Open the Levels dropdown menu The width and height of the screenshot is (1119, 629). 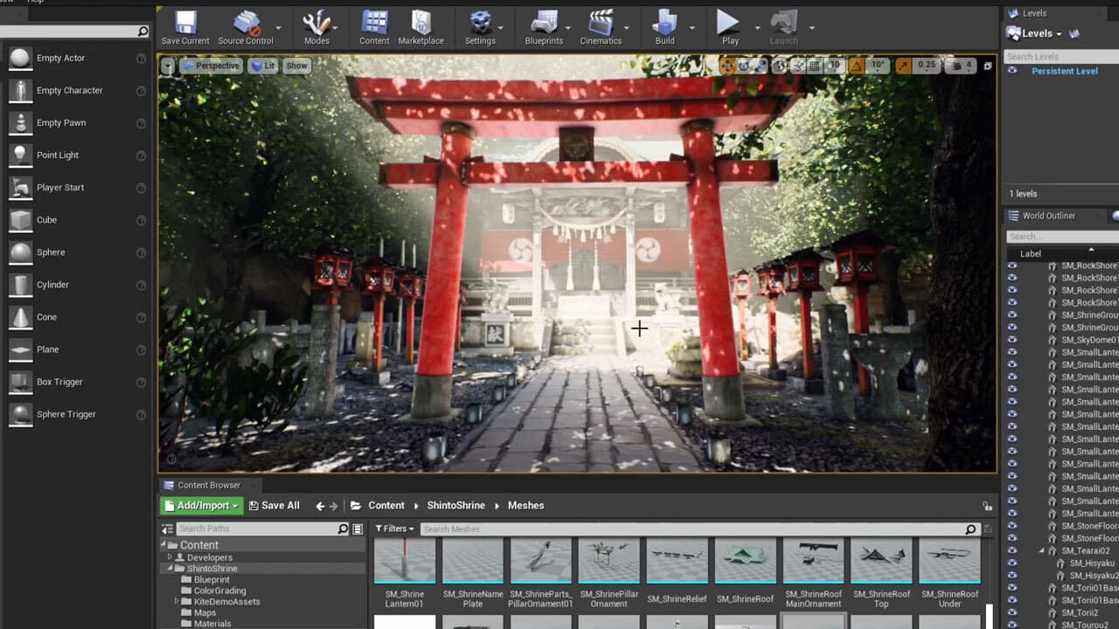point(1036,33)
